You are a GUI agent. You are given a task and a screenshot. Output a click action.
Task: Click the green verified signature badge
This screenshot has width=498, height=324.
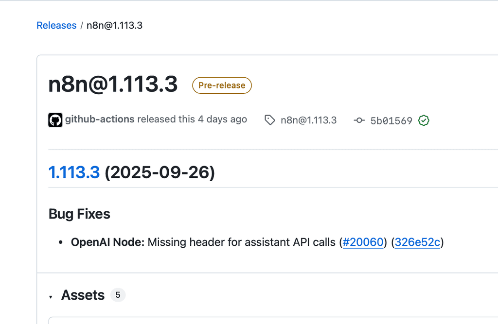click(x=424, y=120)
